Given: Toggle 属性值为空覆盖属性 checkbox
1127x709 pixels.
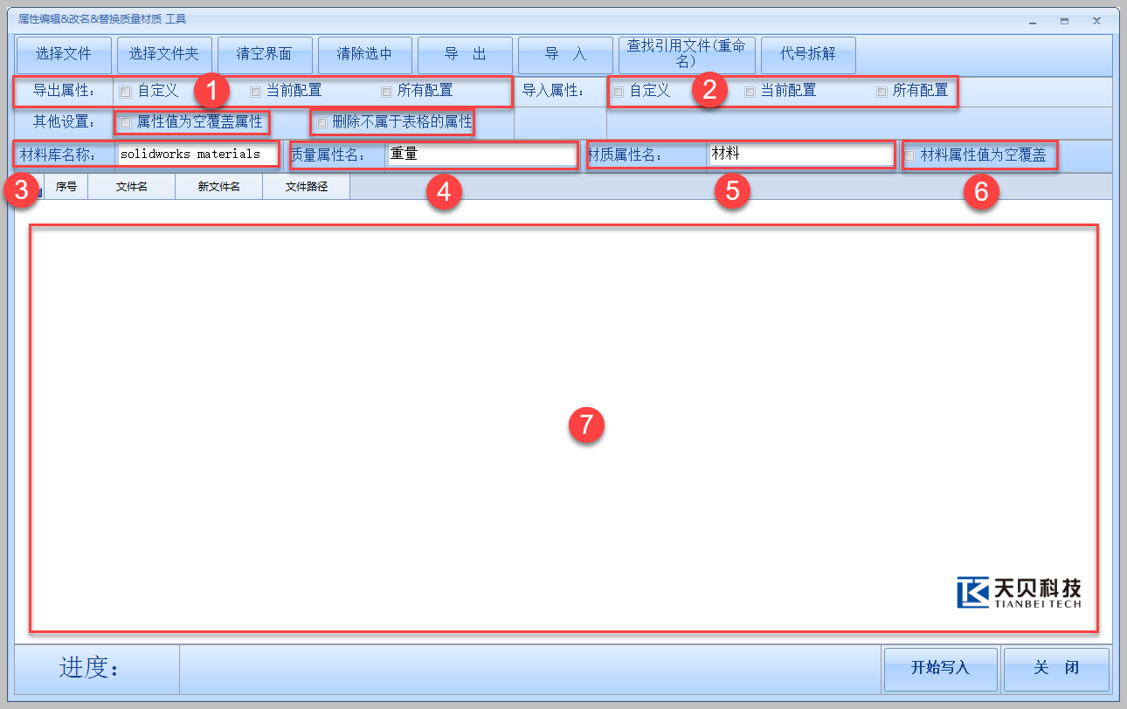Looking at the screenshot, I should (x=126, y=122).
